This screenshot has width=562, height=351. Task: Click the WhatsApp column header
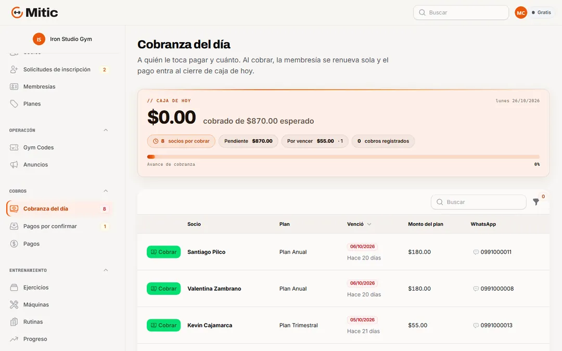[x=483, y=224]
